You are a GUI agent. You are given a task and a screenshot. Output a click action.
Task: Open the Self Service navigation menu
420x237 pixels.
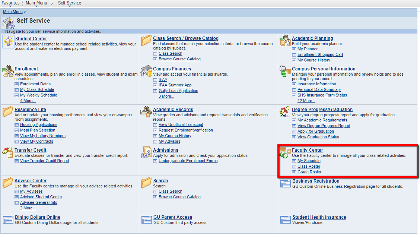click(70, 3)
